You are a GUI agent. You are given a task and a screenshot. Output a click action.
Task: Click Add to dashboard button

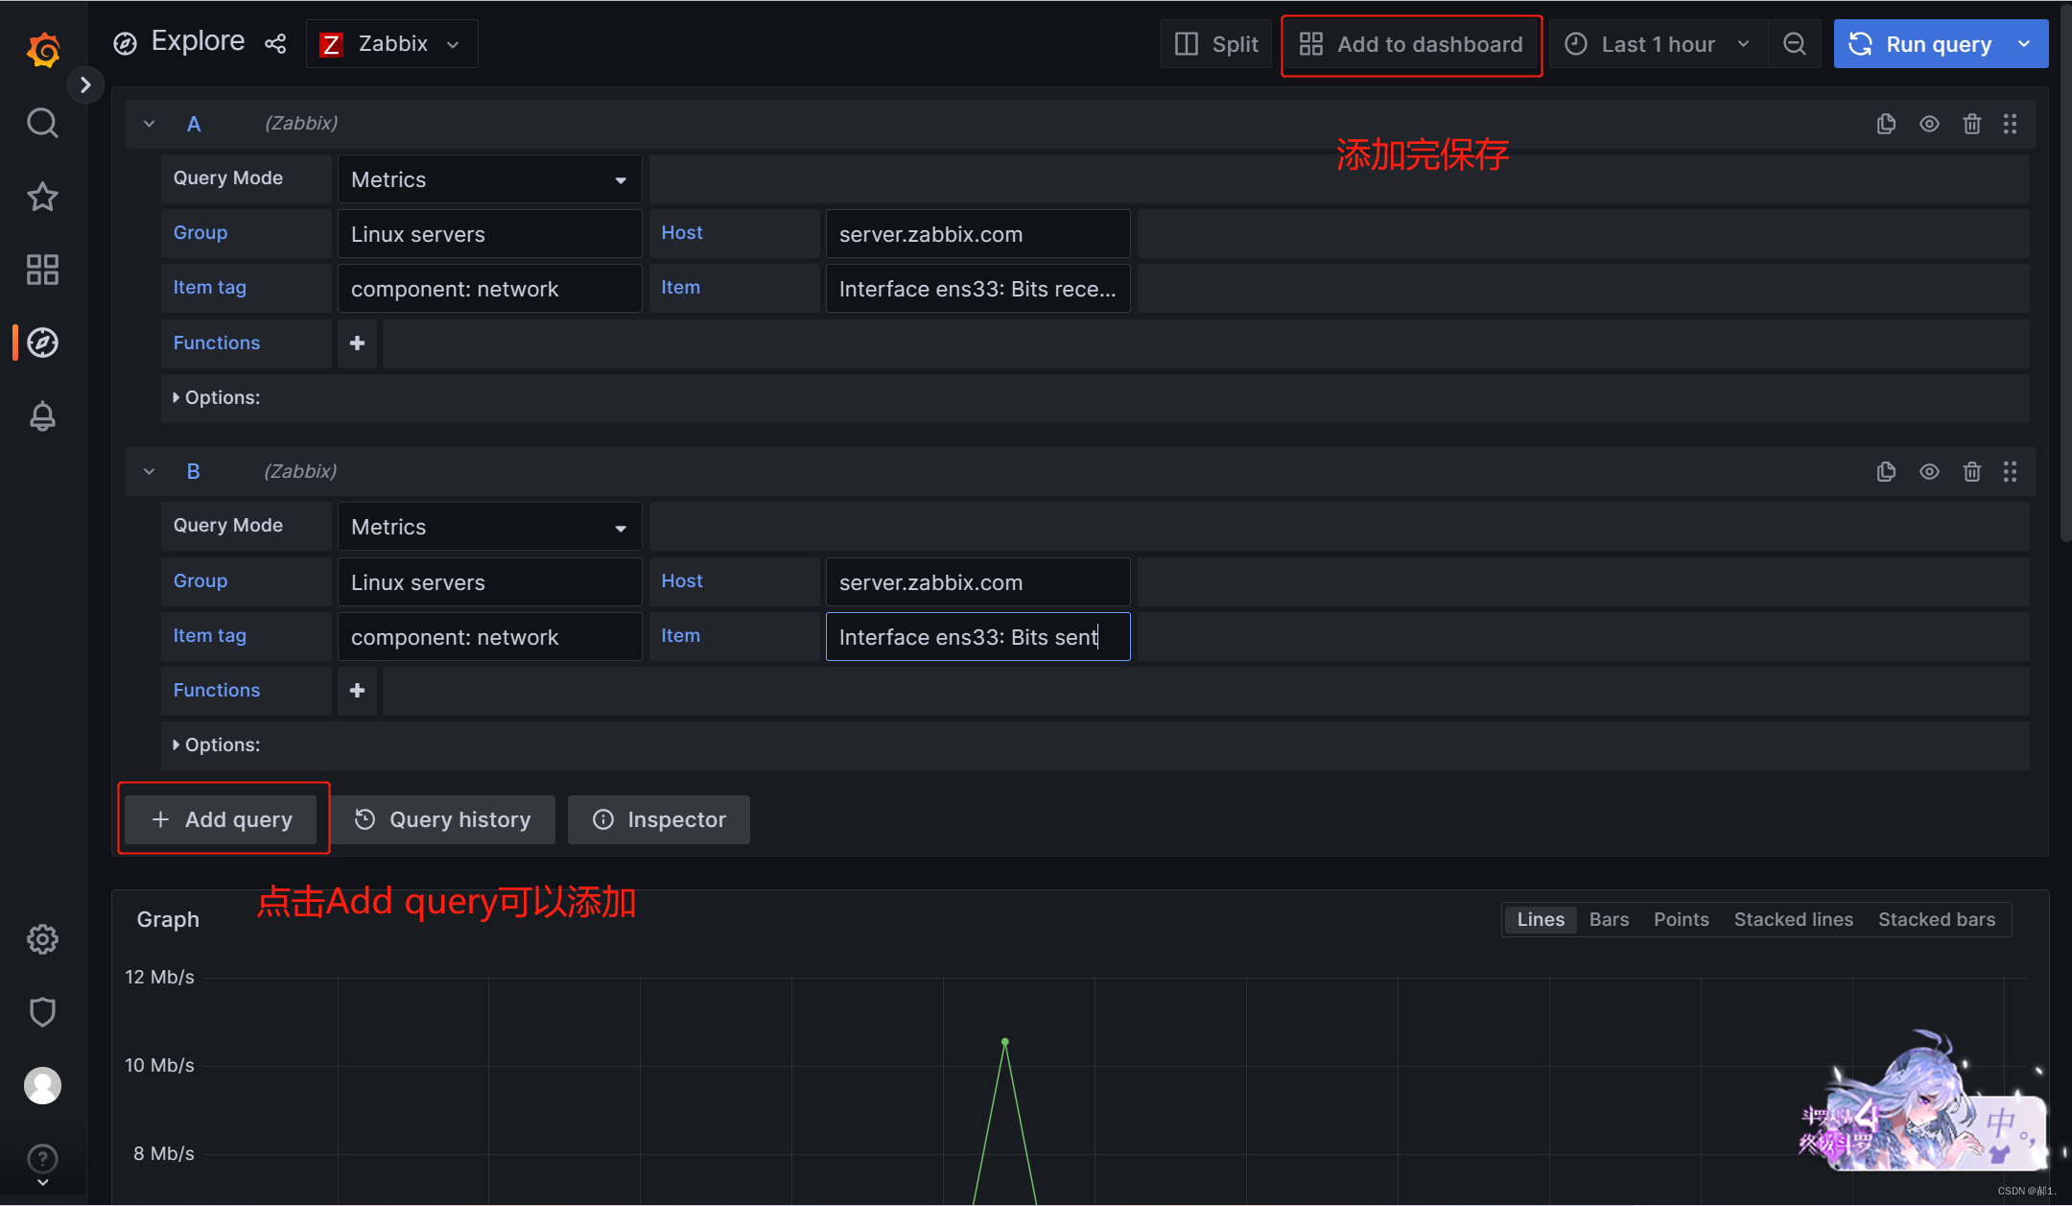coord(1411,44)
